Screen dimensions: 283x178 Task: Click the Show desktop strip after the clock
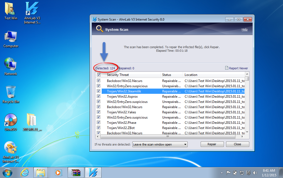281,173
